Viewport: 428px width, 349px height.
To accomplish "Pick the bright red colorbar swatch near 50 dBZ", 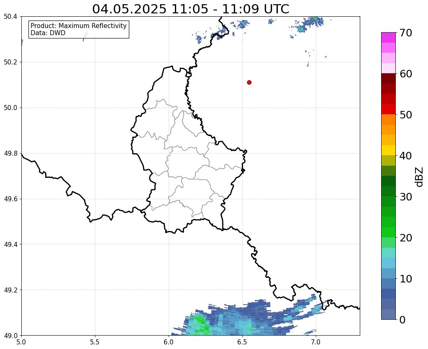I will click(x=388, y=109).
